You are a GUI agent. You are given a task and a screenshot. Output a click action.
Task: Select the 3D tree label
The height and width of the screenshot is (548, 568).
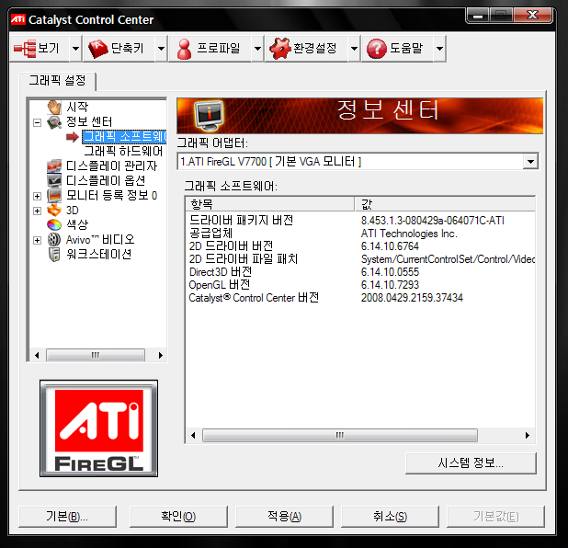click(x=72, y=211)
